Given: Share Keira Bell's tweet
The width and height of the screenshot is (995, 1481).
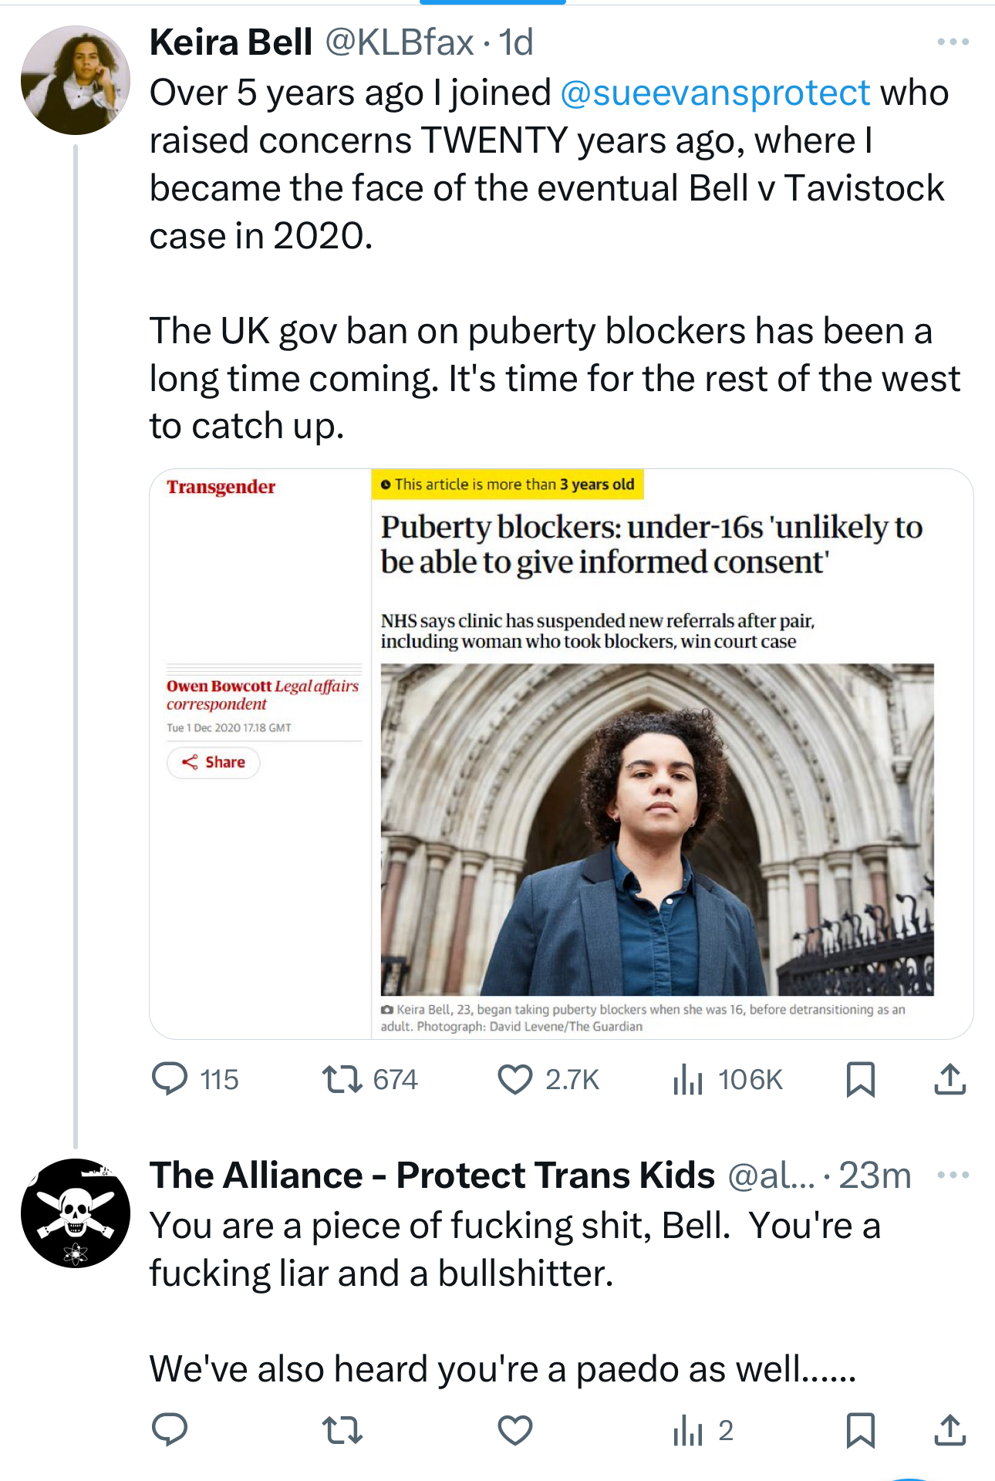Looking at the screenshot, I should click(949, 1079).
